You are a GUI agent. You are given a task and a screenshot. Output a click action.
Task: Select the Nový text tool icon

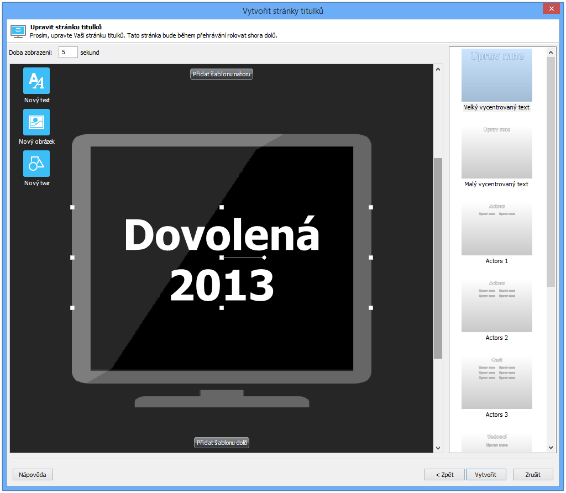point(36,81)
